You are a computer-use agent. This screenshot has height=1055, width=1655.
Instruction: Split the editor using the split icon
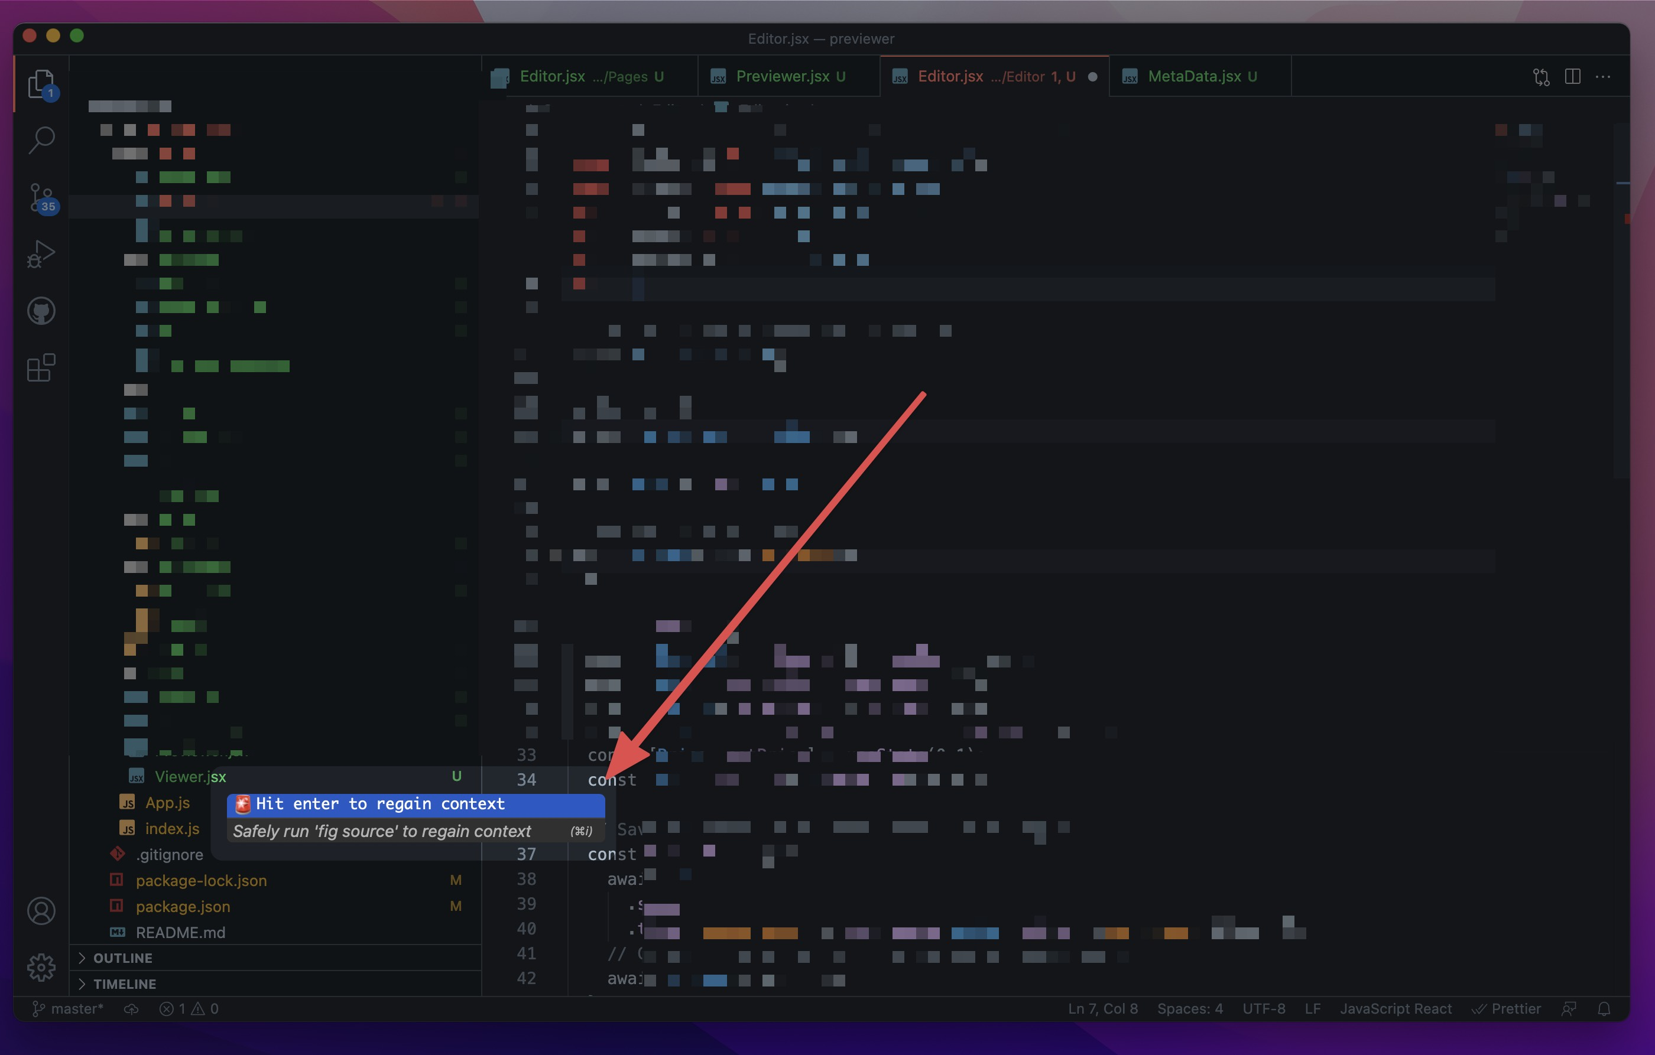point(1572,76)
